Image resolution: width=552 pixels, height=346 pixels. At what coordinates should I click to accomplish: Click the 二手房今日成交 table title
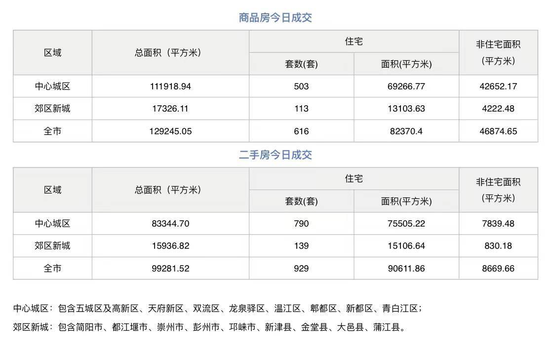275,155
